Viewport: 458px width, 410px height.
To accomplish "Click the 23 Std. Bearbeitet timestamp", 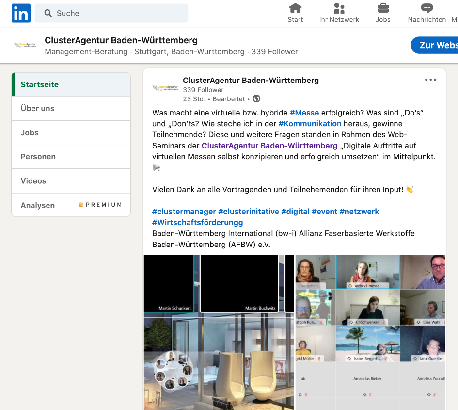I will pos(216,99).
